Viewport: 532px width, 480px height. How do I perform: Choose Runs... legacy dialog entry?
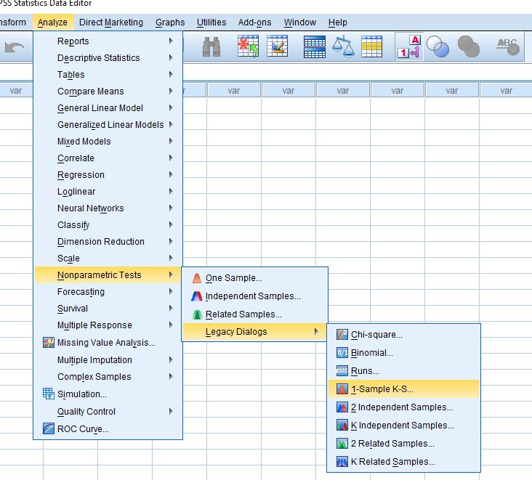click(404, 371)
